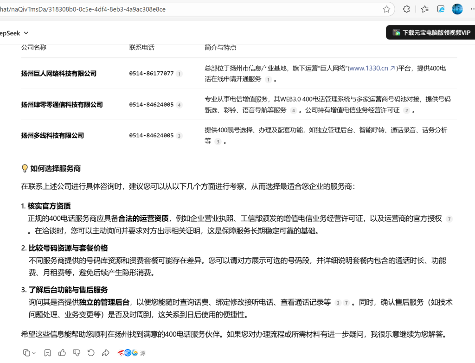Viewport: 475px width, 363px height.
Task: Save the response to favorites bookmark
Action: (47, 353)
